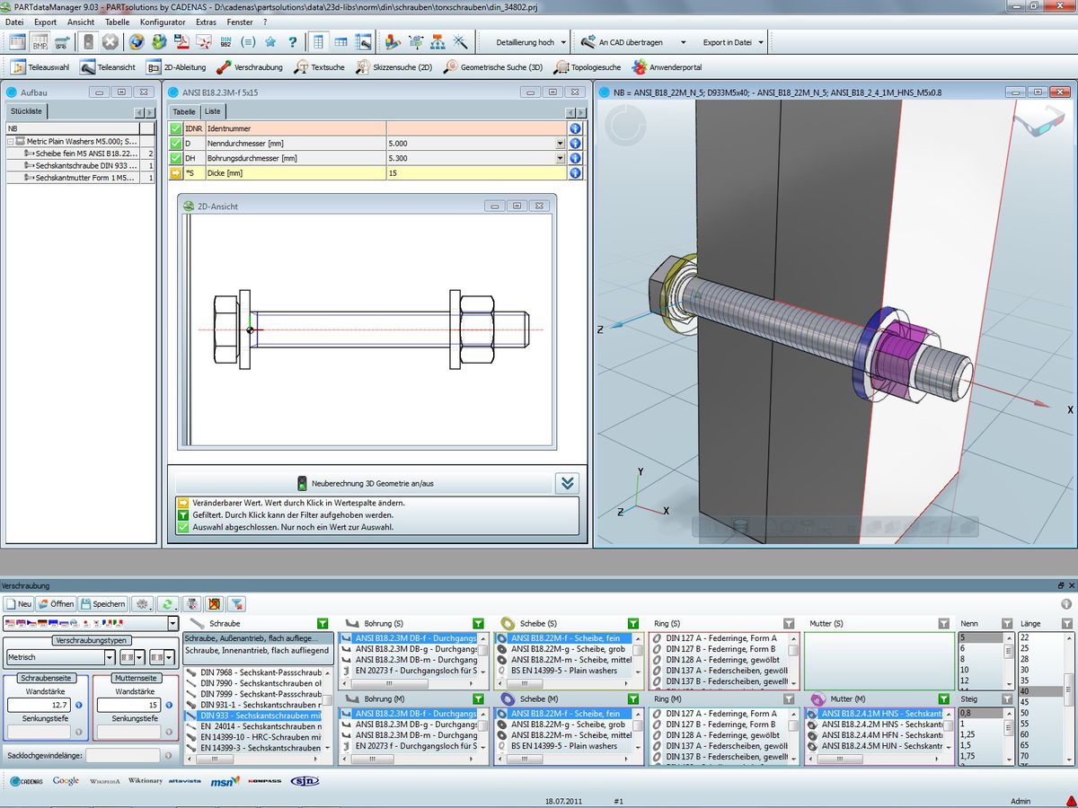Screen dimensions: 1078x808
Task: Open the Extras menu
Action: pos(206,22)
